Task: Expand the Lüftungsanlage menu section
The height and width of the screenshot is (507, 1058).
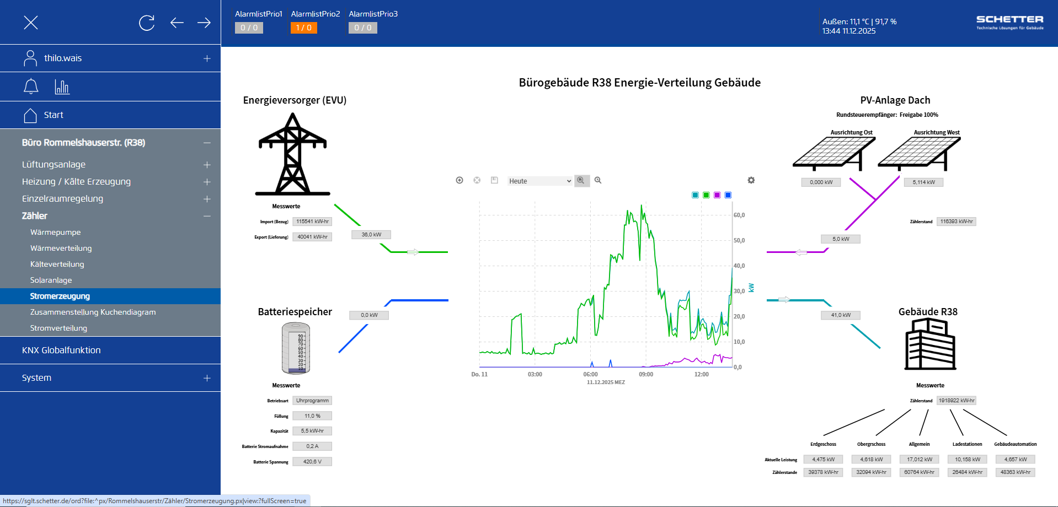Action: [x=207, y=165]
